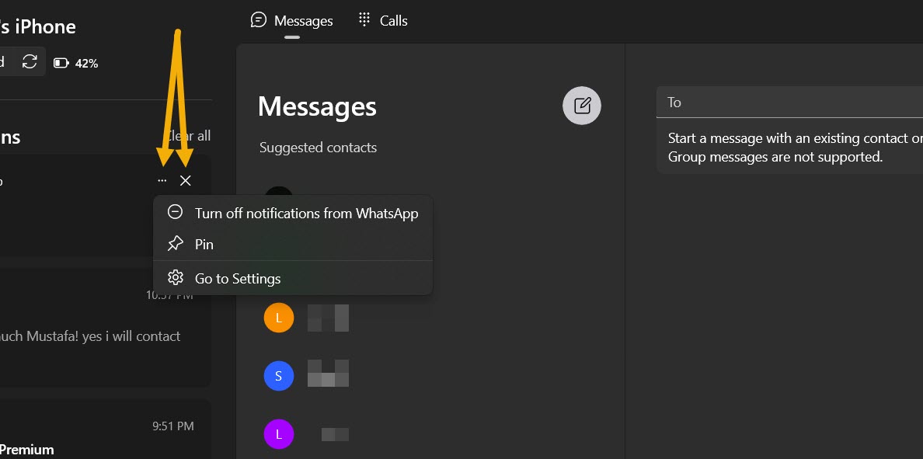923x459 pixels.
Task: Dismiss the WhatsApp notification with X
Action: (x=185, y=181)
